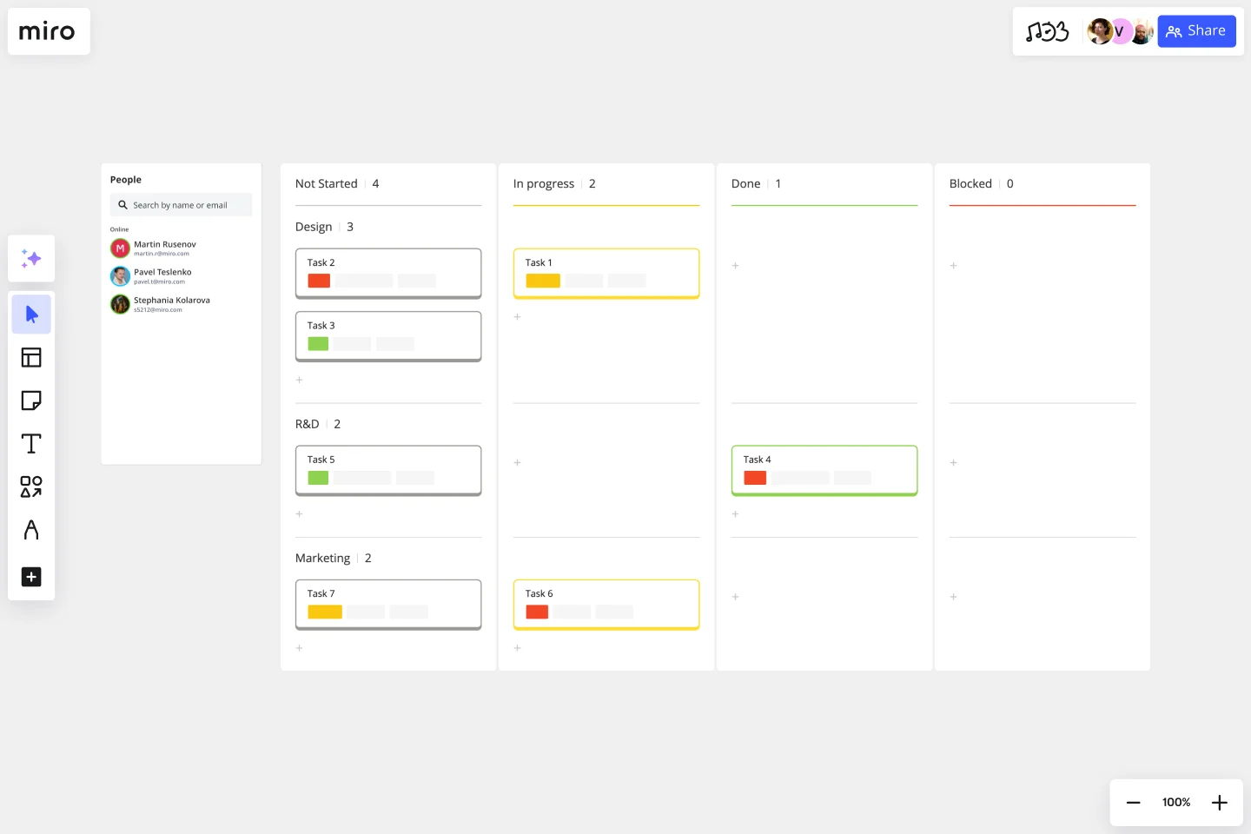This screenshot has height=834, width=1251.
Task: Click the Share button
Action: [1196, 31]
